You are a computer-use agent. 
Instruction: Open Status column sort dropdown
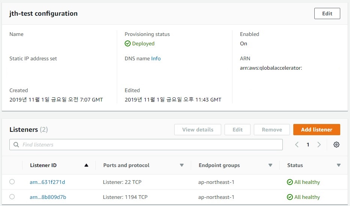point(339,165)
